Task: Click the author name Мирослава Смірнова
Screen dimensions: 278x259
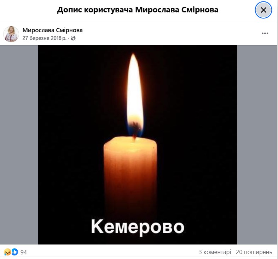Action: pos(52,30)
